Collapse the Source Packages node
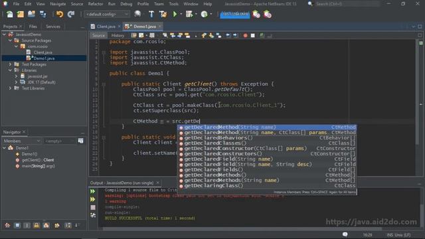425x239 pixels. pyautogui.click(x=11, y=40)
